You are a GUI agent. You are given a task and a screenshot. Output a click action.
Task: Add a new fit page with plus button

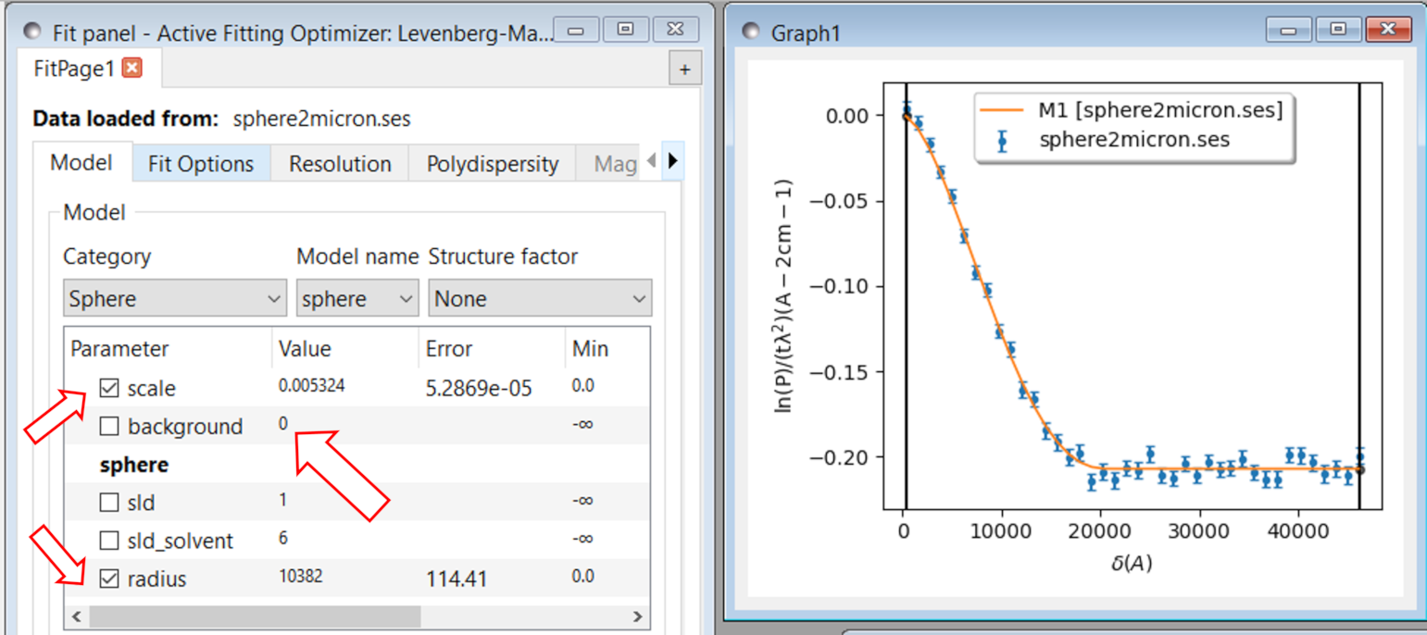coord(685,69)
